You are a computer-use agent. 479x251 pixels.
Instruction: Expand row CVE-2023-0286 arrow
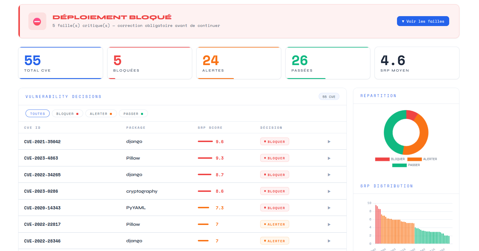point(329,191)
